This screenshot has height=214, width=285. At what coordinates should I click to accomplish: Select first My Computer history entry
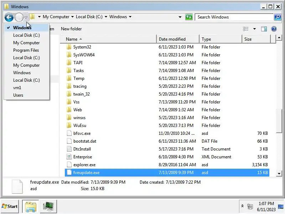tap(26, 43)
